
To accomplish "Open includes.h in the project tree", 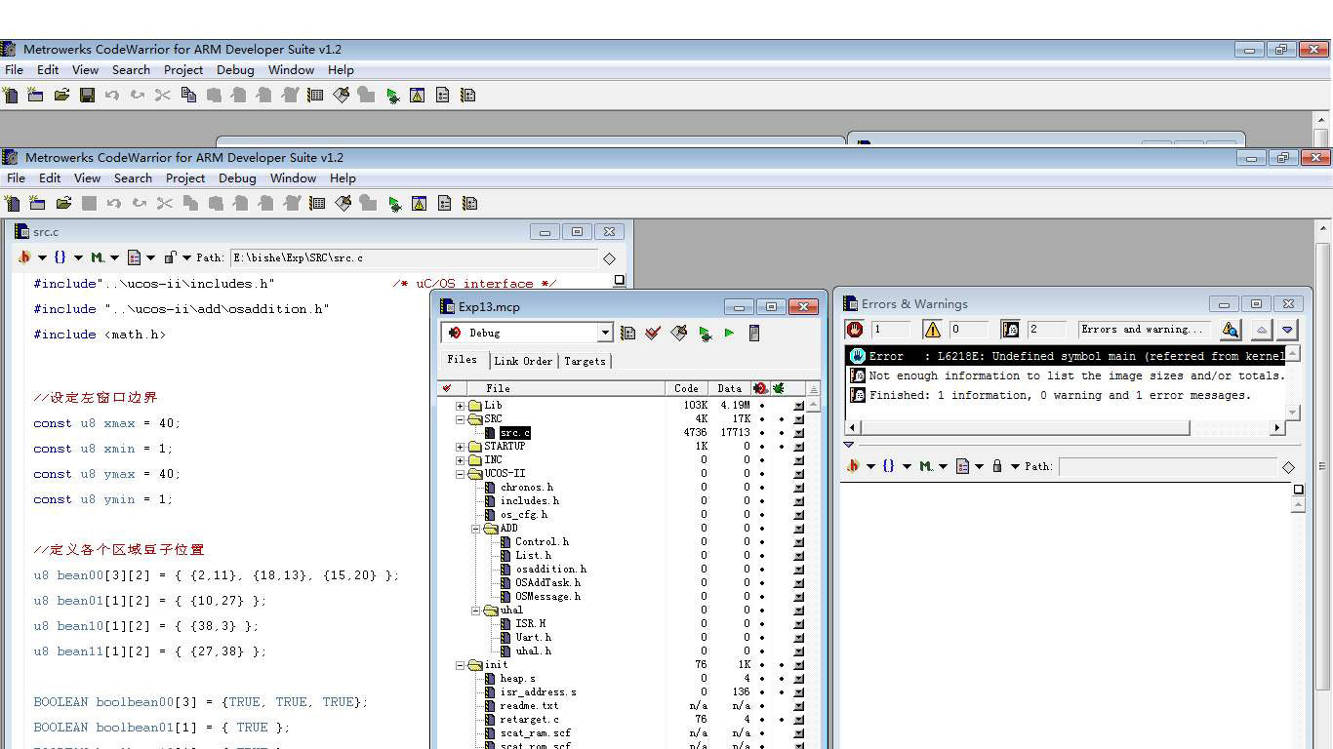I will (529, 501).
